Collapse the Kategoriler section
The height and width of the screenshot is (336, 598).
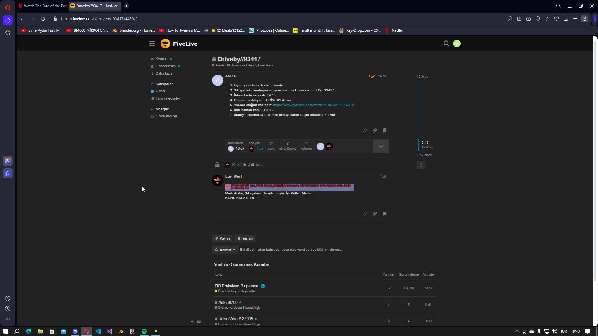(152, 84)
